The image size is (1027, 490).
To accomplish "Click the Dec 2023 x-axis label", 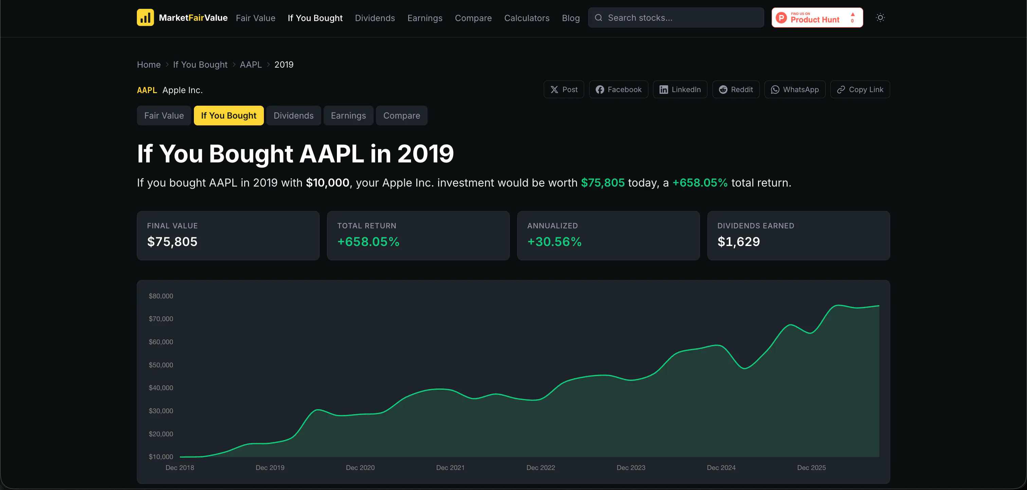I will click(631, 467).
